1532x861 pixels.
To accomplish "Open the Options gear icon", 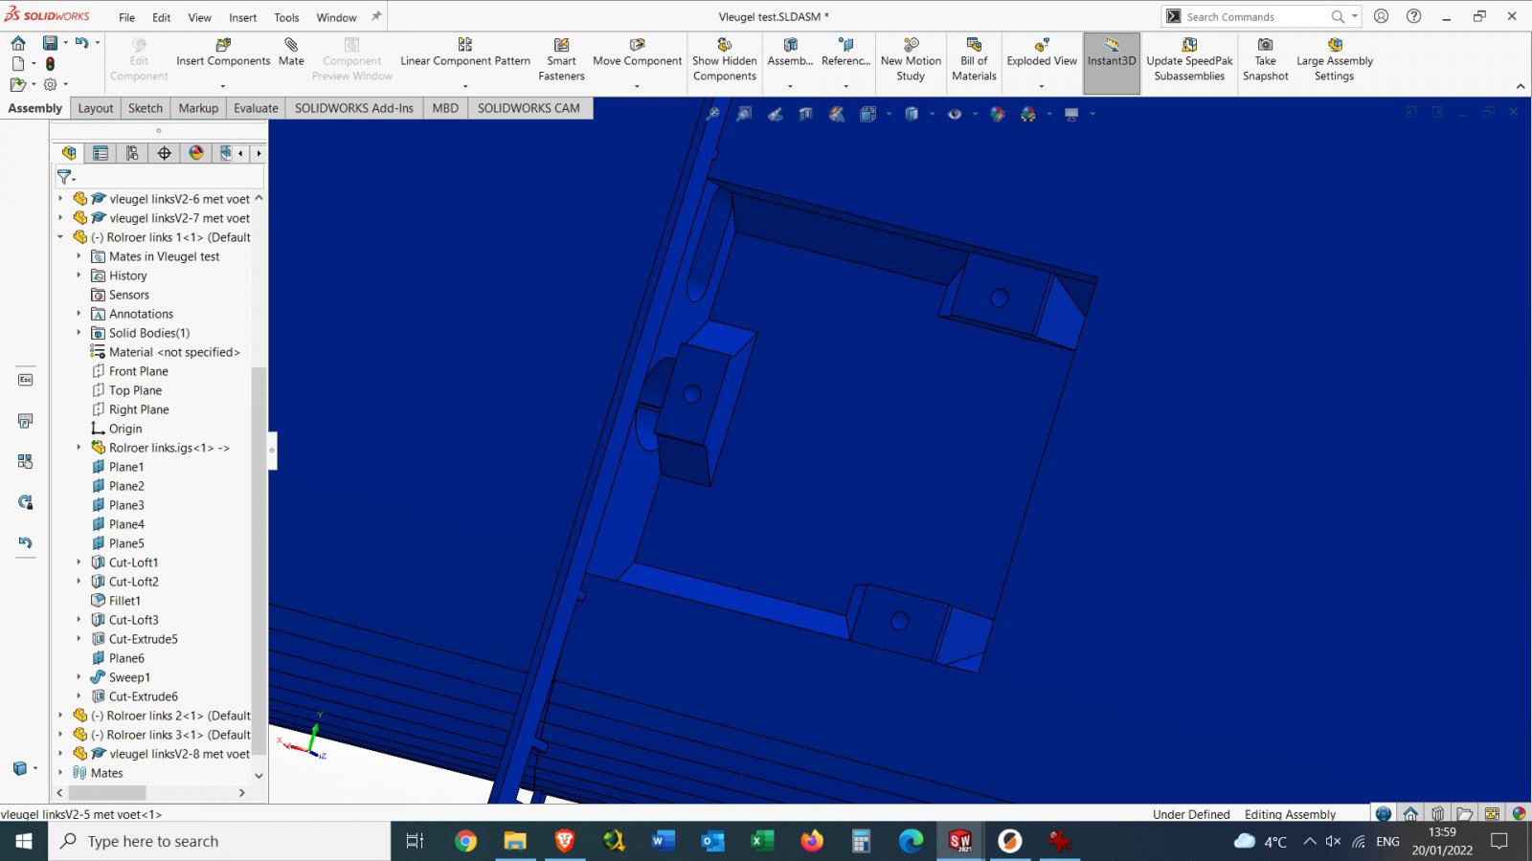I will 50,84.
